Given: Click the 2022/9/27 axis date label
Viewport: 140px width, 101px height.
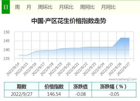Looking at the screenshot, I should [123, 69].
